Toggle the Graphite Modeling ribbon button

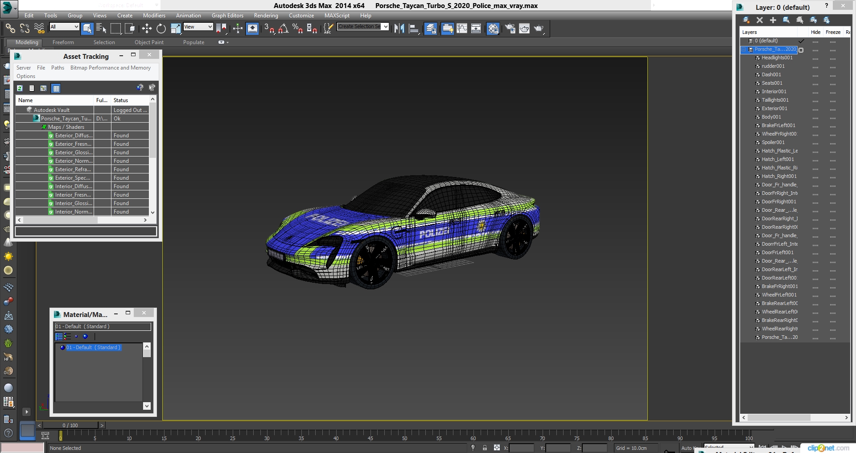(x=447, y=29)
